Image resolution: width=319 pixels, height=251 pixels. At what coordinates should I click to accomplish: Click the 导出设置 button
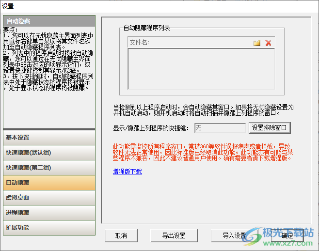tap(174, 235)
